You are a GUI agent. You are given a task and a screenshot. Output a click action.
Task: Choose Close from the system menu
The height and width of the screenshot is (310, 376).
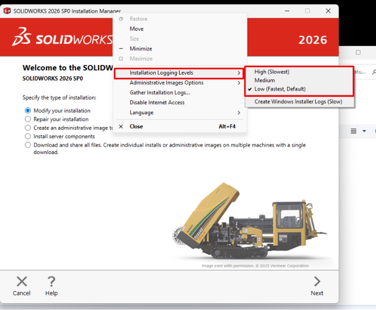tap(179, 126)
